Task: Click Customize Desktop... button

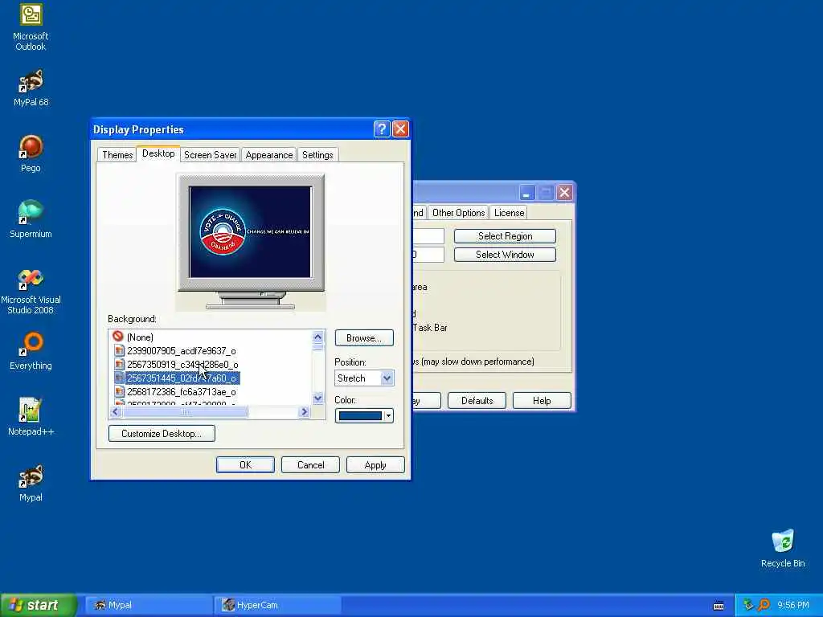Action: (x=162, y=433)
